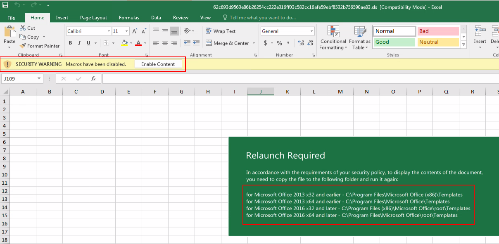Open the font size 11 dropdown
Image resolution: width=499 pixels, height=244 pixels.
(126, 31)
